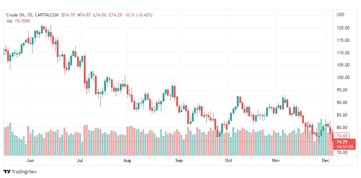
Task: Click the Vol indicator legend label
Action: click(x=9, y=21)
